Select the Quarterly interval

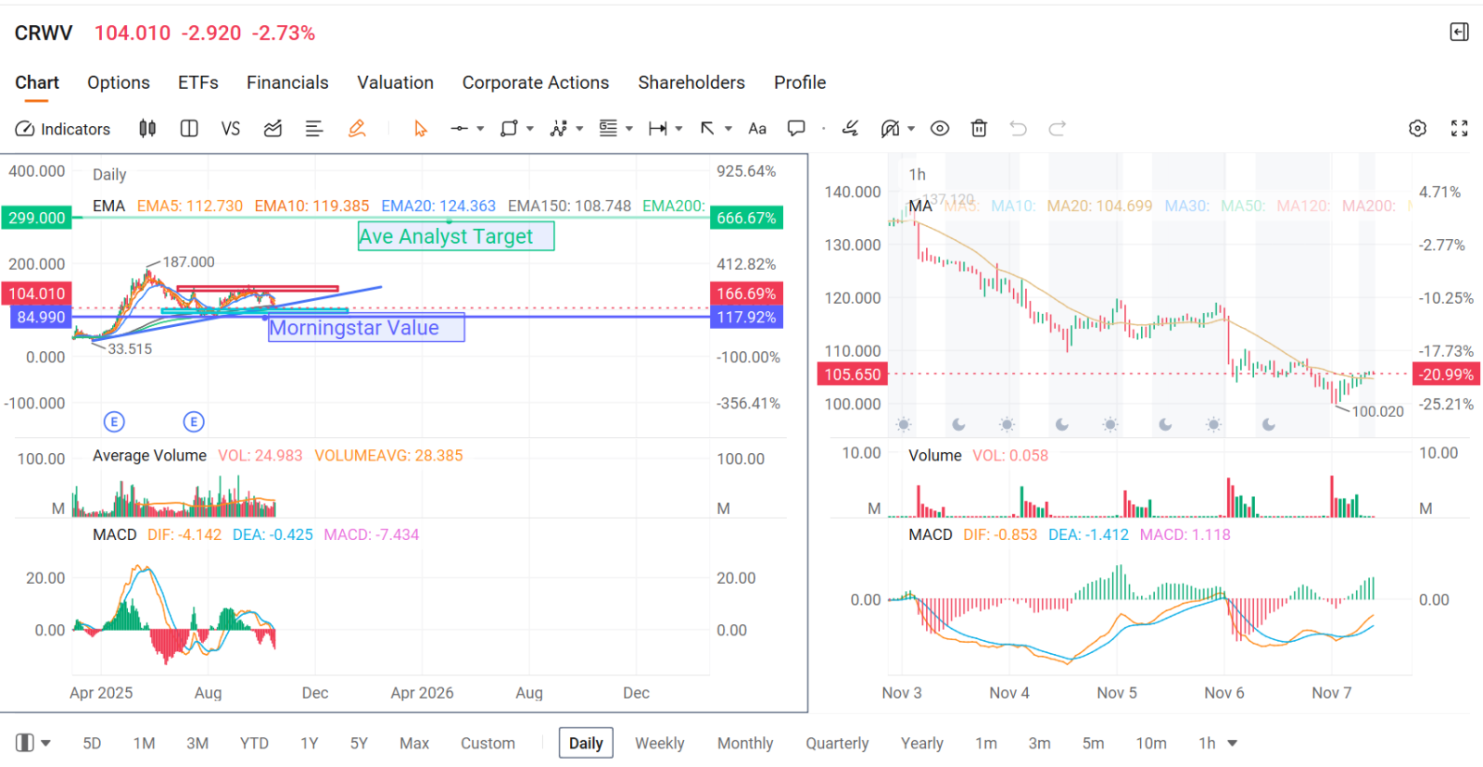[x=837, y=743]
